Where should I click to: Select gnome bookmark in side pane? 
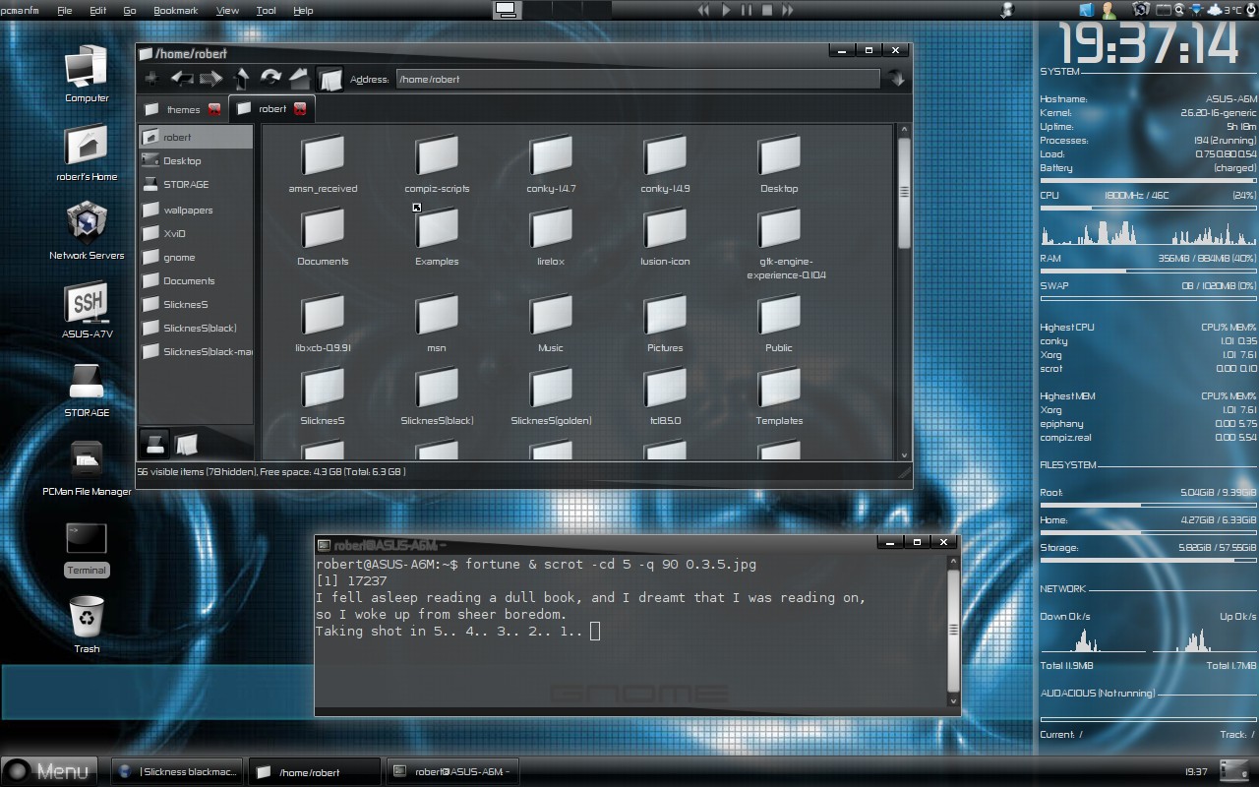click(x=196, y=257)
